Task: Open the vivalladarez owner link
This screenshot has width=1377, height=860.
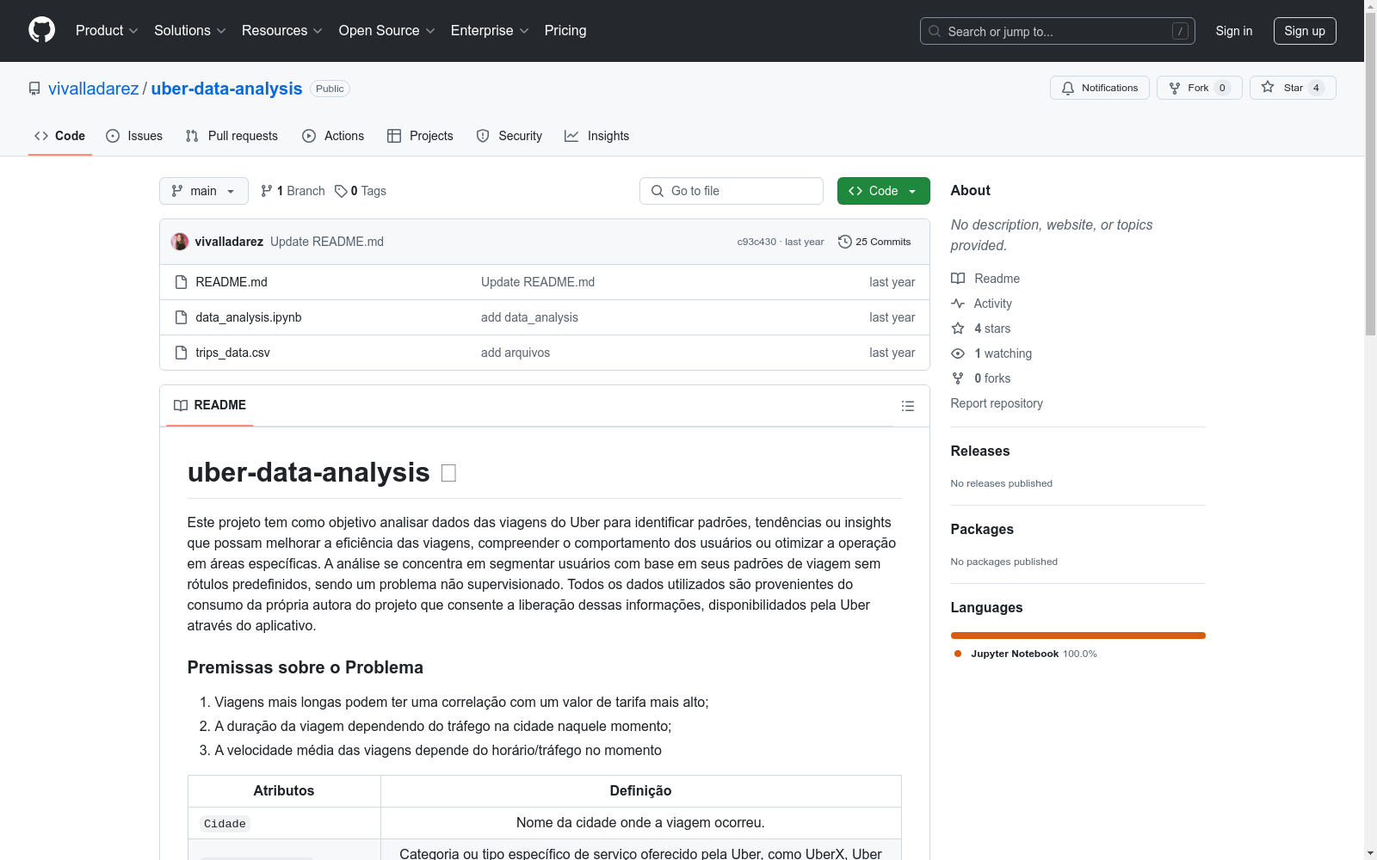Action: 94,89
